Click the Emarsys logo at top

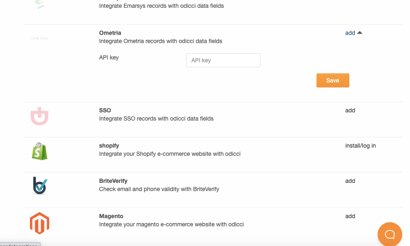pyautogui.click(x=39, y=4)
